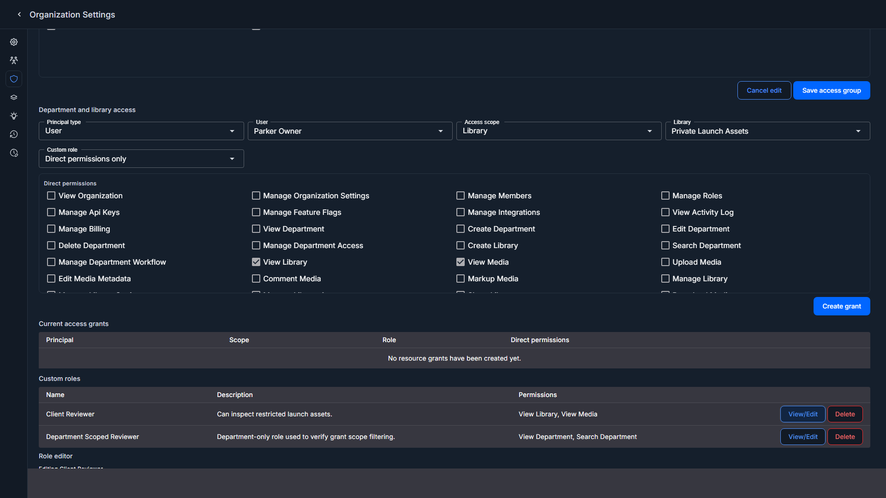Check the Manage Feature Flags box

tap(256, 212)
